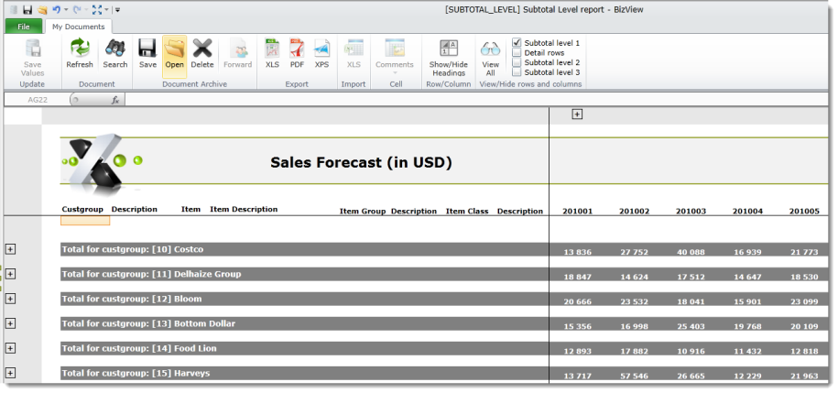Viewport: 838px width, 393px height.
Task: Click the quick access open folder icon
Action: coord(42,10)
